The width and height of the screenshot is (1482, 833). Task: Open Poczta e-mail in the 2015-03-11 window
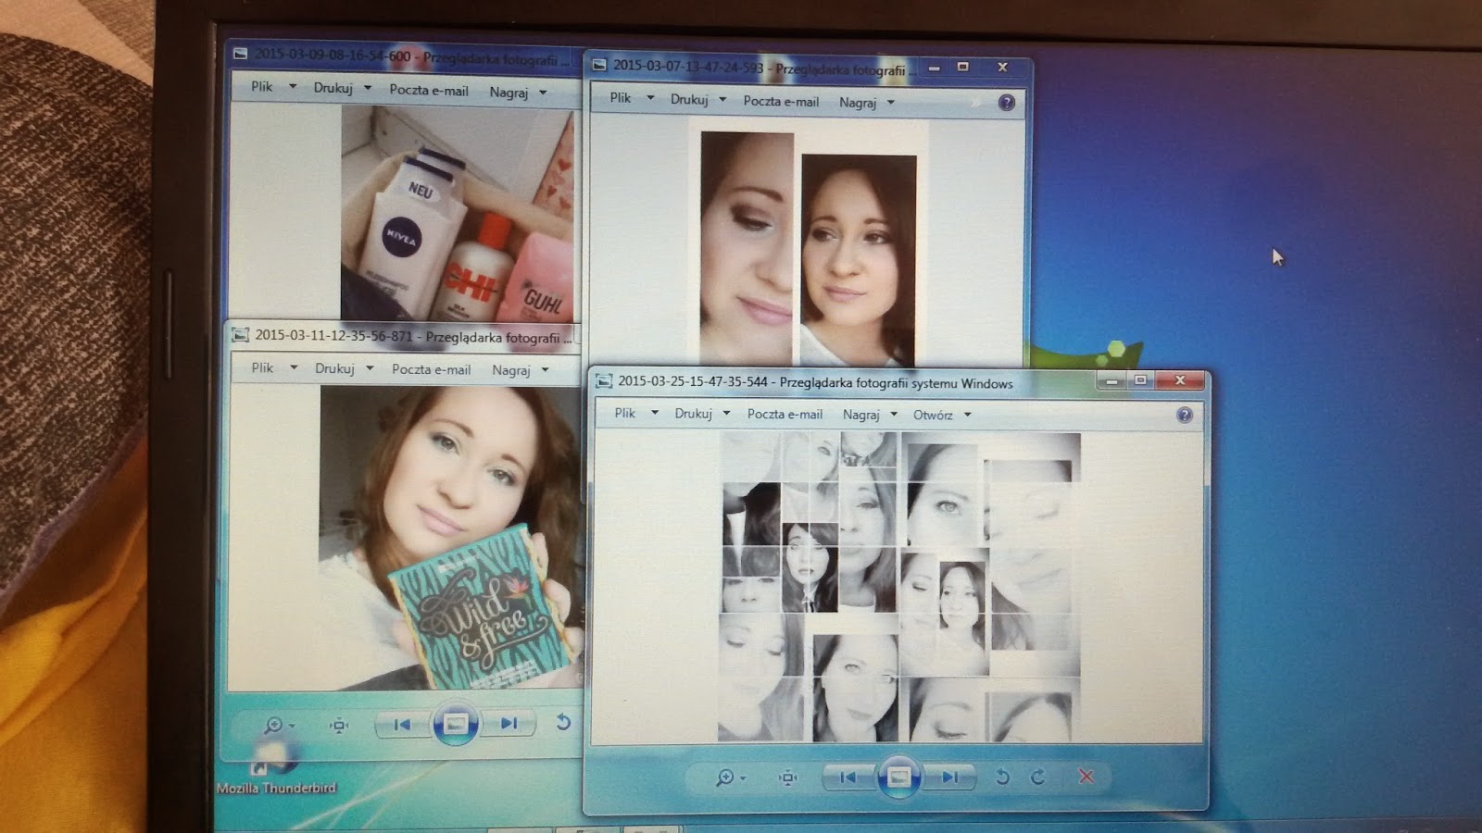(x=431, y=369)
